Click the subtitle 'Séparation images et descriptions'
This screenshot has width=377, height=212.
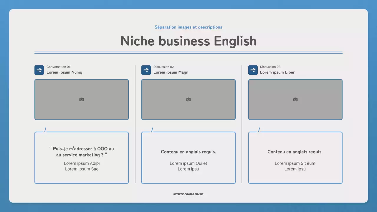[x=188, y=27]
